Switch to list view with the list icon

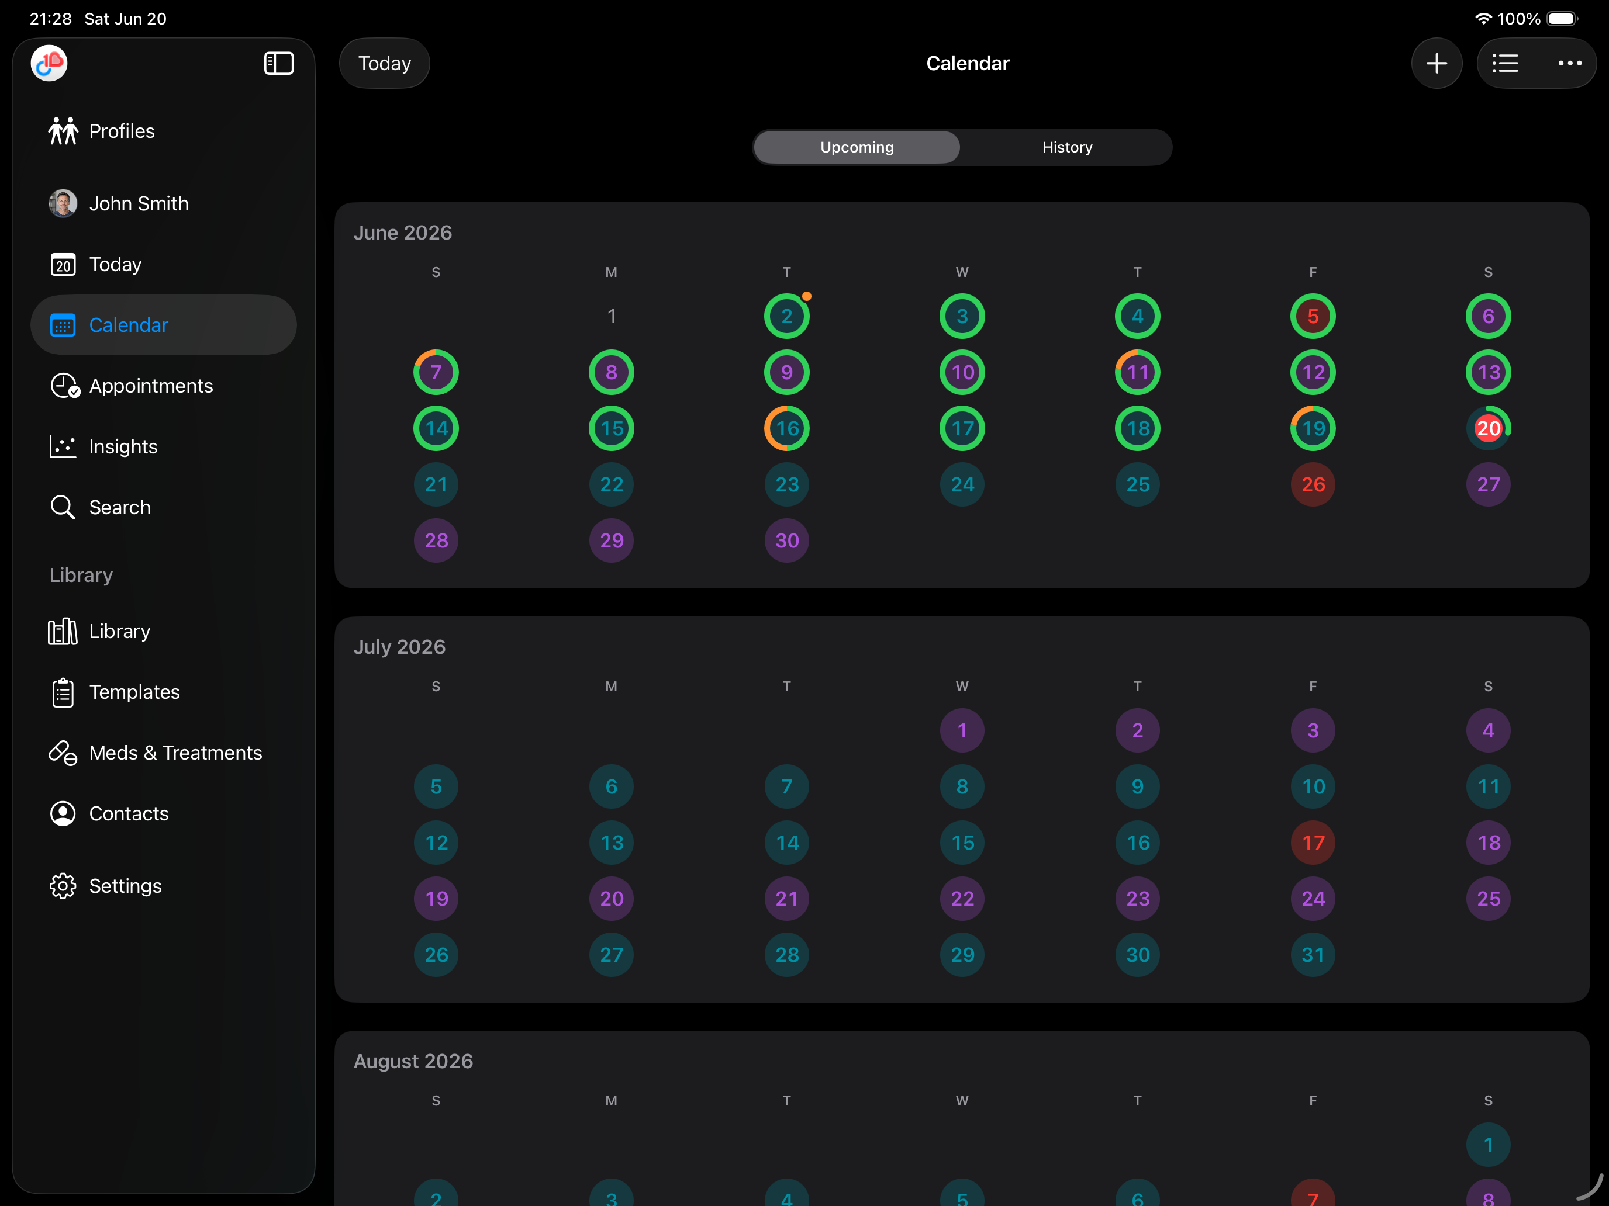pos(1505,63)
